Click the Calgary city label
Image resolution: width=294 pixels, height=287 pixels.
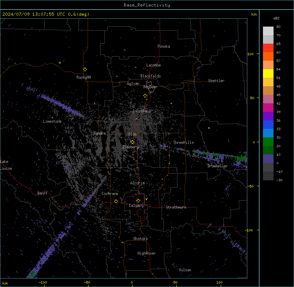click(x=136, y=206)
